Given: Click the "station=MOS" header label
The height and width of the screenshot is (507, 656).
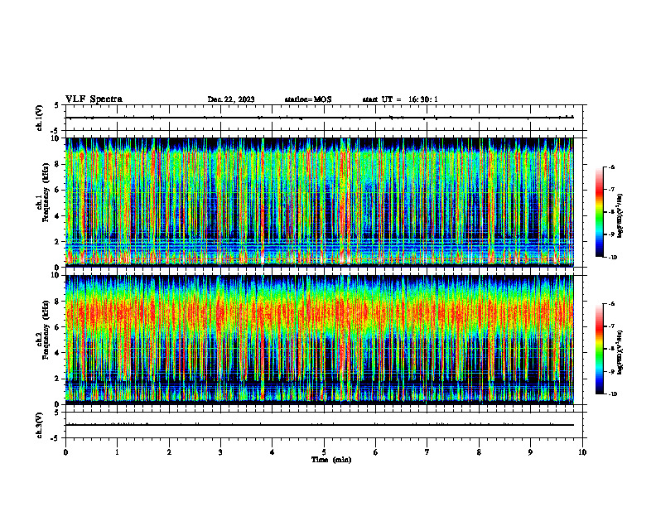Looking at the screenshot, I should pos(308,99).
